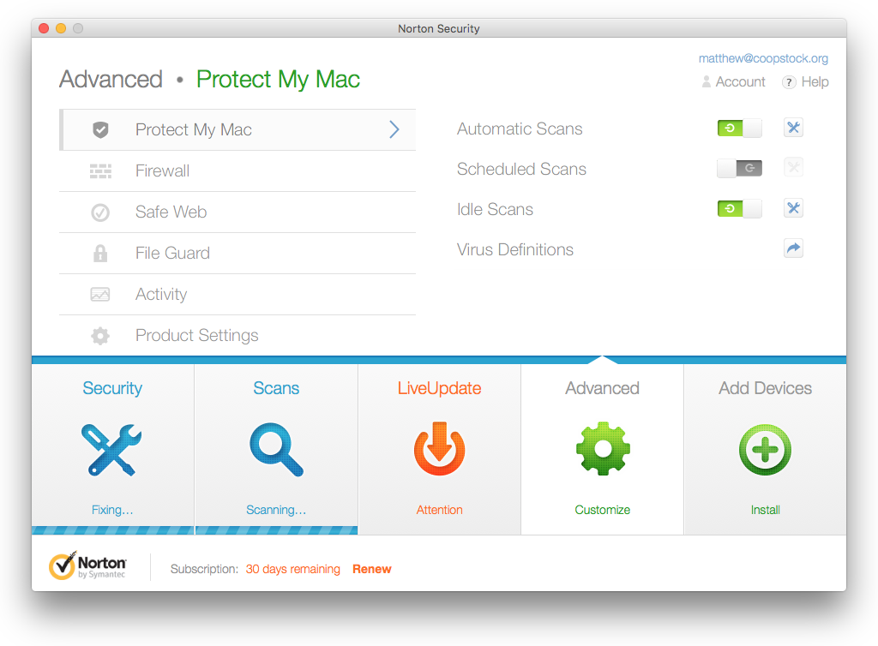The width and height of the screenshot is (878, 646).
Task: Click the Customize label under Advanced
Action: tap(603, 510)
